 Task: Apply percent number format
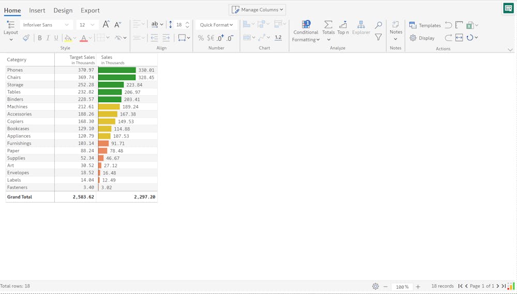click(x=201, y=38)
